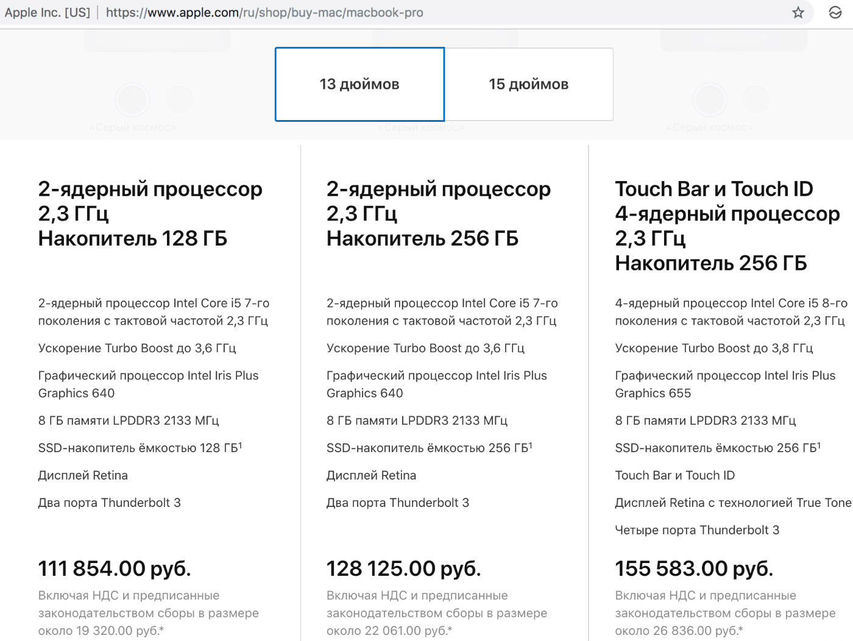This screenshot has height=641, width=853.
Task: Click the Graphics 655 spec text
Action: (653, 393)
